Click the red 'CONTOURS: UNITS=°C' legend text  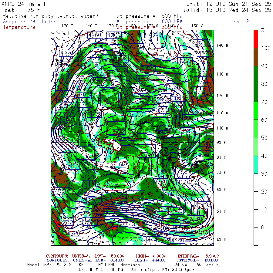[x=69, y=256]
